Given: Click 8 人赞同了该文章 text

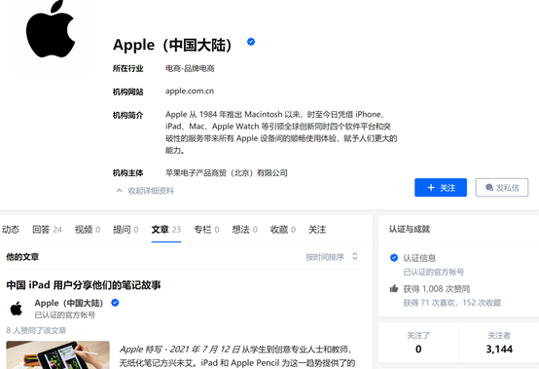Looking at the screenshot, I should click(36, 330).
